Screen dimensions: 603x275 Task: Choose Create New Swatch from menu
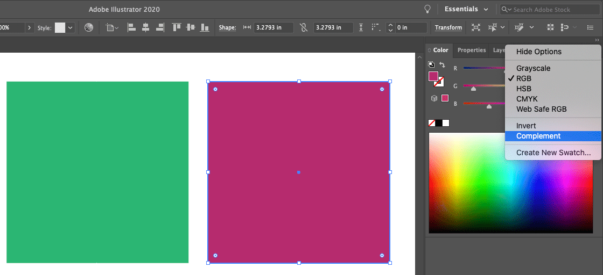552,153
